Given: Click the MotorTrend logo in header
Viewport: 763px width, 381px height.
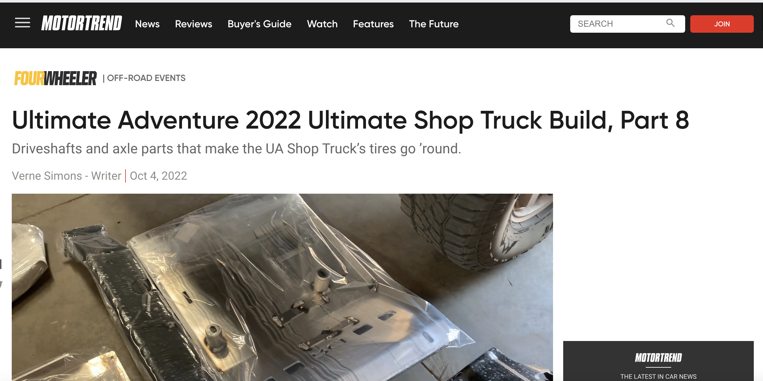Looking at the screenshot, I should [82, 23].
